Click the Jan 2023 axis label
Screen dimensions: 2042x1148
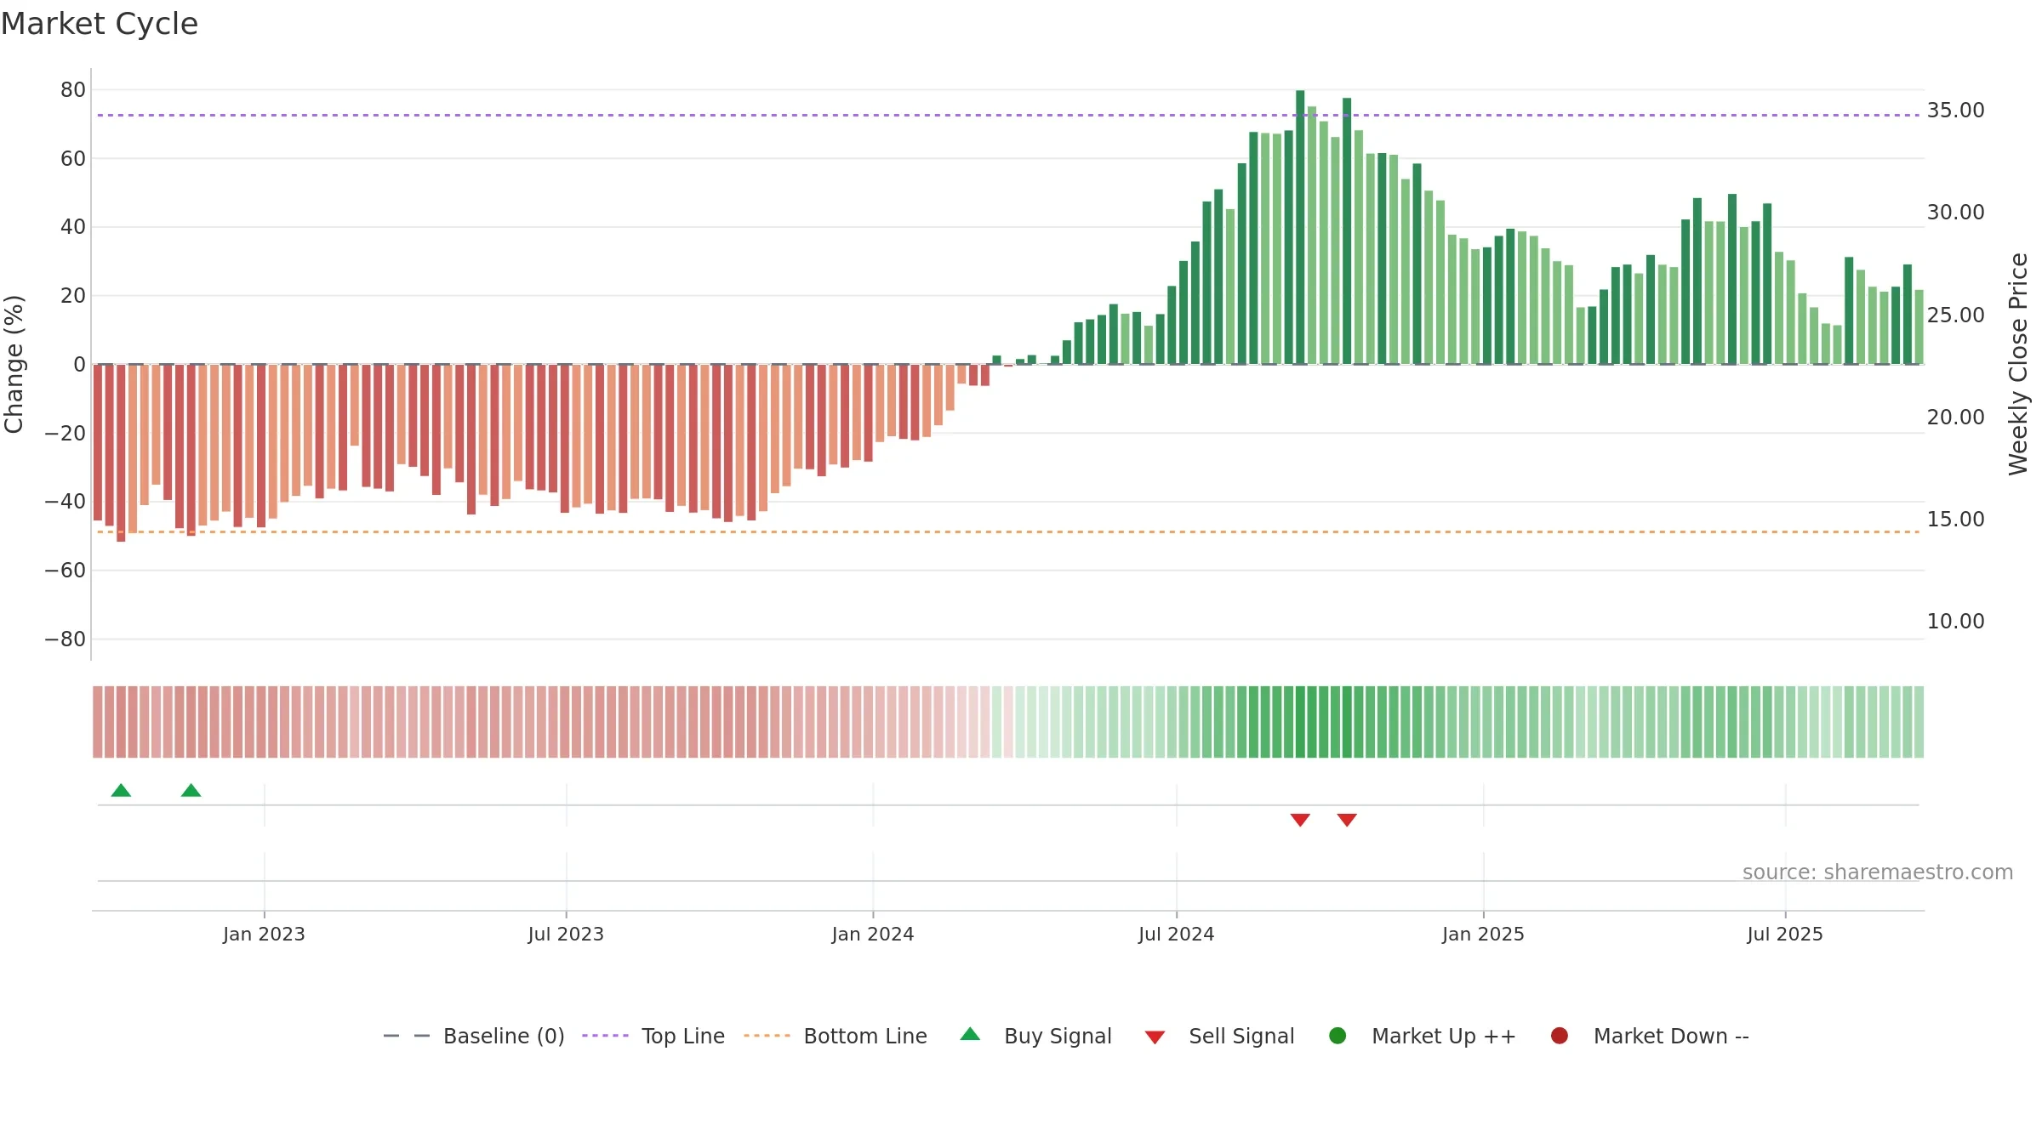(x=264, y=934)
